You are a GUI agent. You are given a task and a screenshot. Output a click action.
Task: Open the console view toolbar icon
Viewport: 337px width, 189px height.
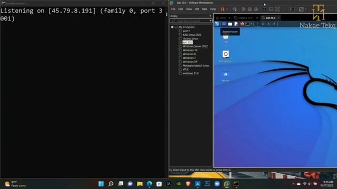[x=292, y=9]
